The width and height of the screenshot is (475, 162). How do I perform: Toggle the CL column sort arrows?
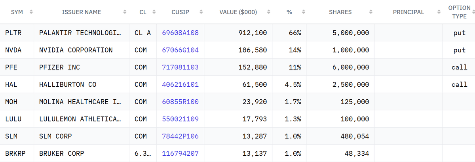point(154,12)
